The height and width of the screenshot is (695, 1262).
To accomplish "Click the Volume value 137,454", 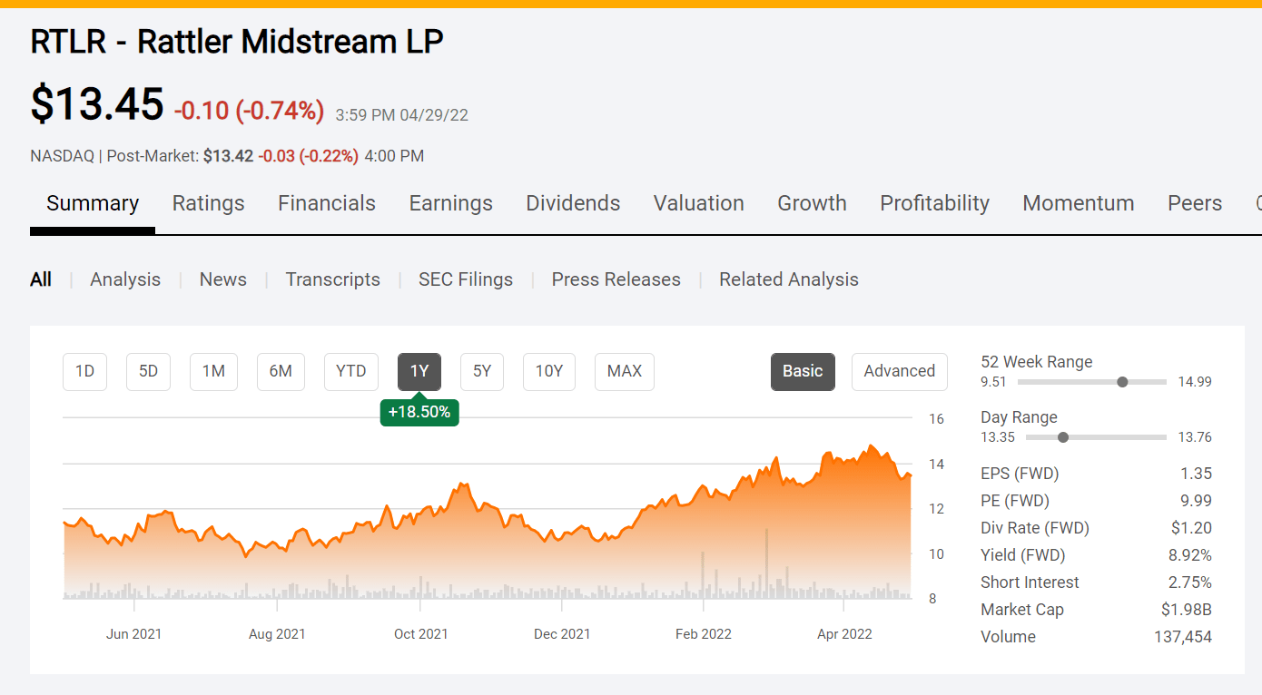I will [1183, 637].
